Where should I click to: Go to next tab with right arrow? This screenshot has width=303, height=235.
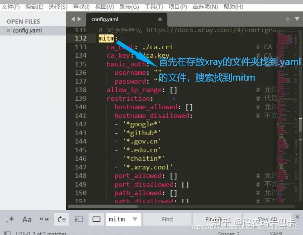pos(79,19)
